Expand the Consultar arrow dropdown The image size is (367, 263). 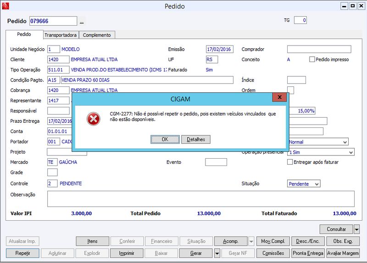tap(357, 229)
